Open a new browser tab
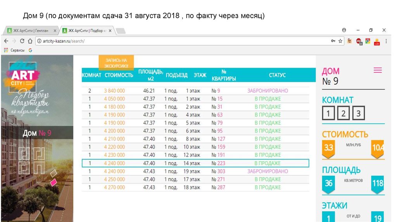 (x=121, y=31)
